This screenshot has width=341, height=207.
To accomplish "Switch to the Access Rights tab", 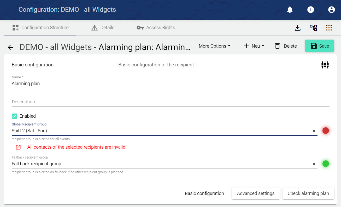I will [156, 28].
